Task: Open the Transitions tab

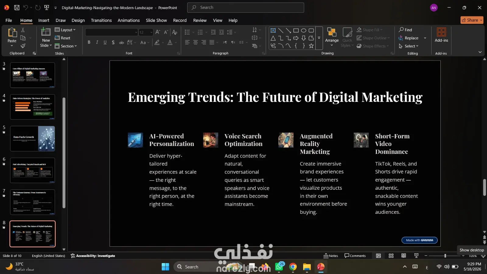Action: click(101, 20)
